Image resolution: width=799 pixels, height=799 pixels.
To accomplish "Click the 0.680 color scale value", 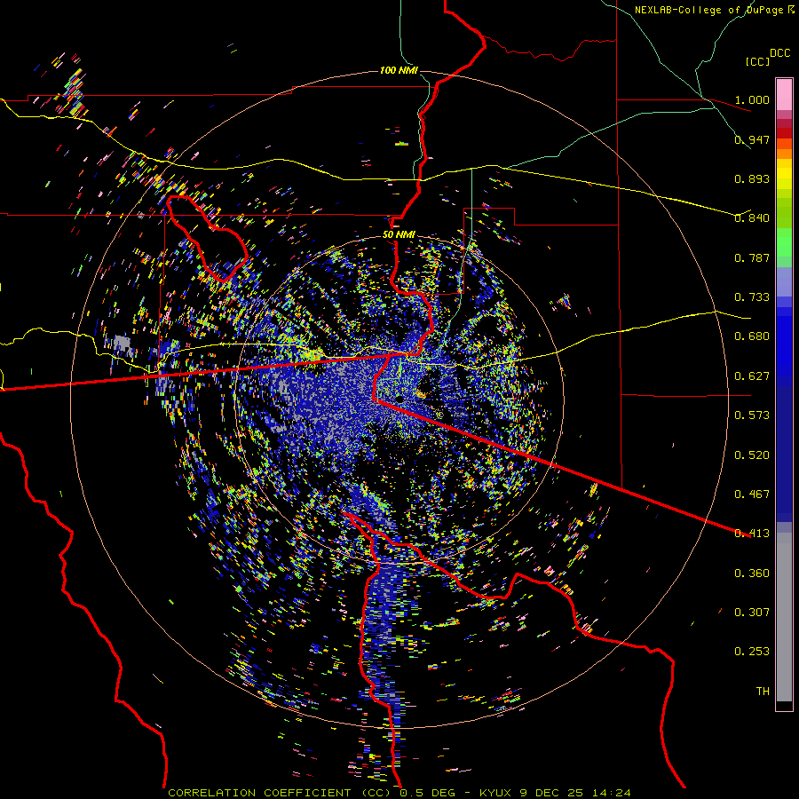I will (752, 336).
